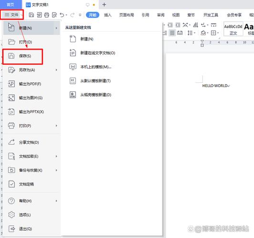Switch to the 插入 ribbon tab
The width and height of the screenshot is (254, 238).
pos(108,15)
